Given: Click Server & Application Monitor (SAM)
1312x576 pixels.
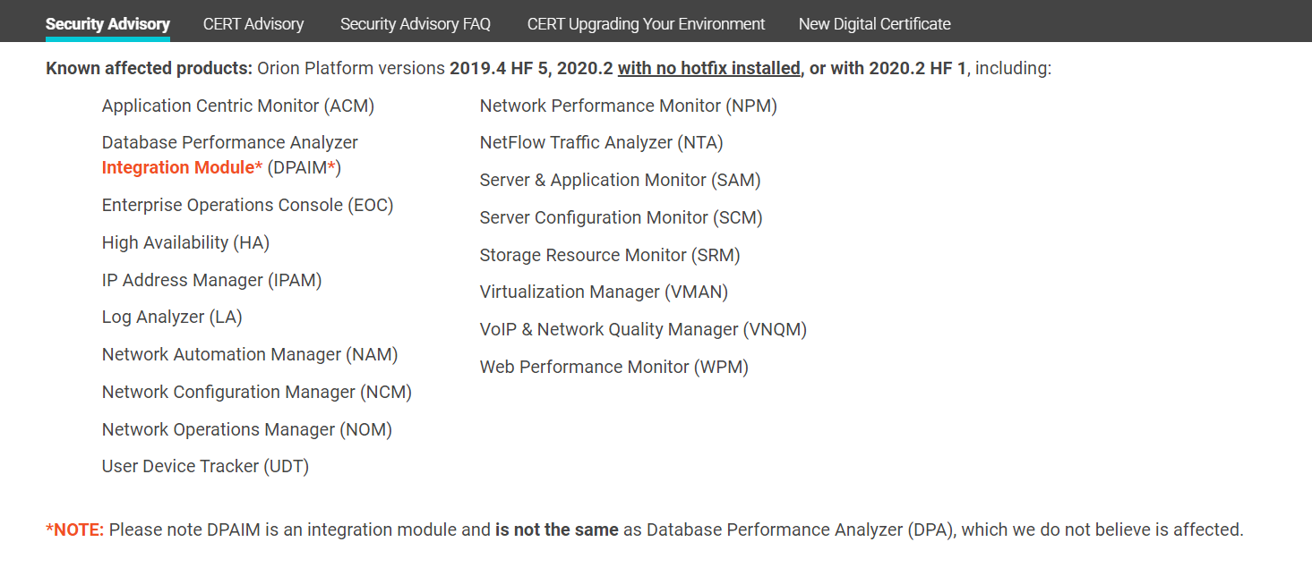Looking at the screenshot, I should 620,180.
